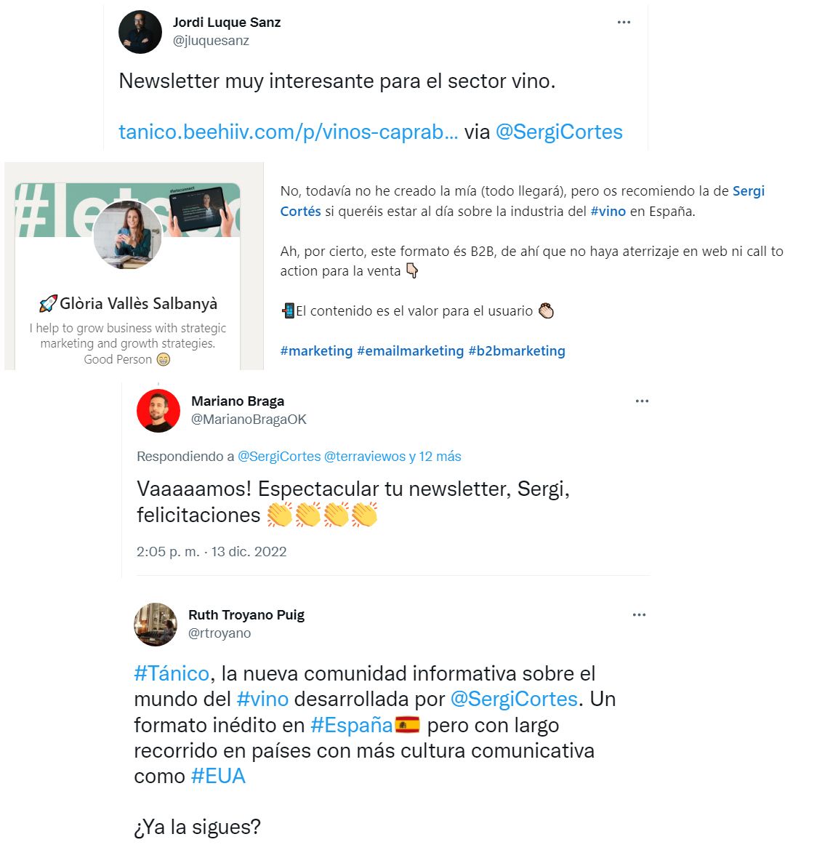Click the #España hashtag
Viewport: 825px width, 866px height.
pos(351,725)
